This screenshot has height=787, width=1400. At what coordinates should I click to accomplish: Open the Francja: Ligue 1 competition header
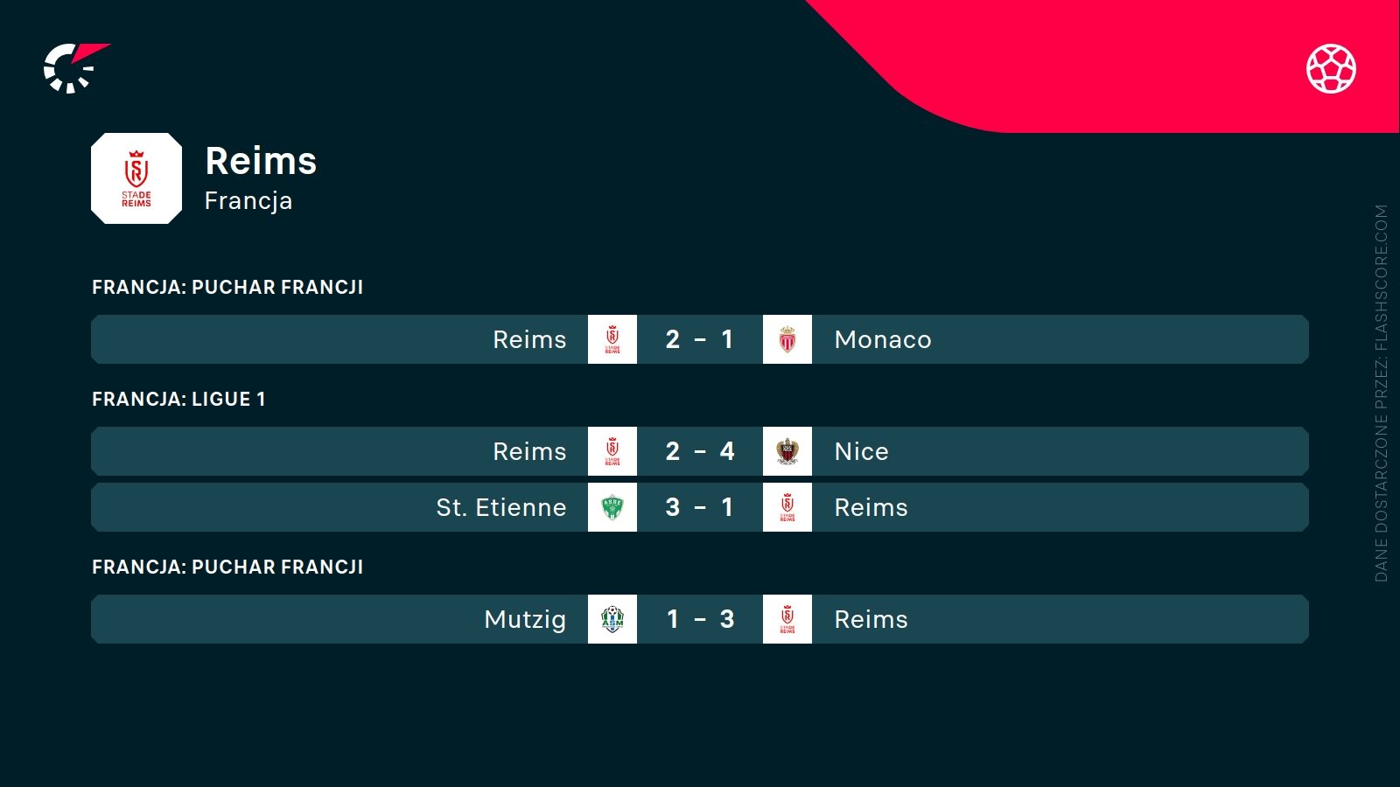coord(178,400)
